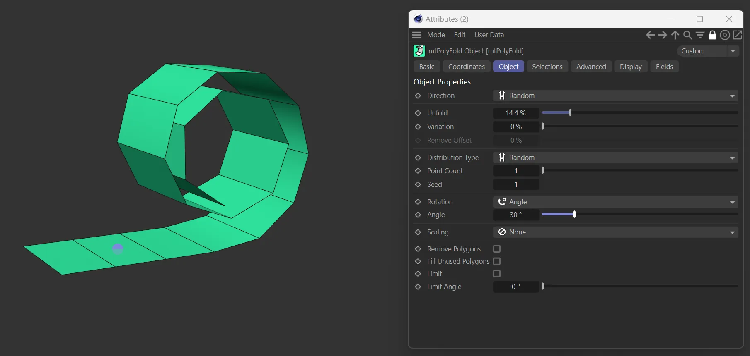The width and height of the screenshot is (750, 356).
Task: Click the new window icon in toolbar
Action: (x=737, y=35)
